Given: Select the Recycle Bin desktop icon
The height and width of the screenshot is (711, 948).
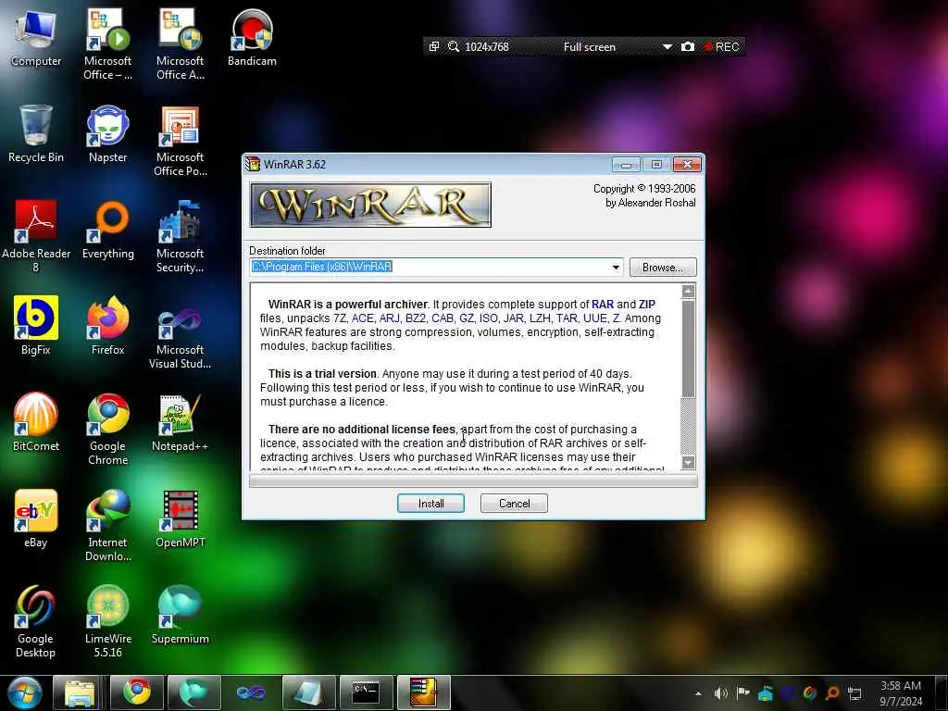Looking at the screenshot, I should (x=36, y=133).
